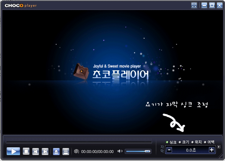Viewport: 225px width, 161px height.
Task: Toggle fullscreen mode icon in title bar
Action: point(194,5)
